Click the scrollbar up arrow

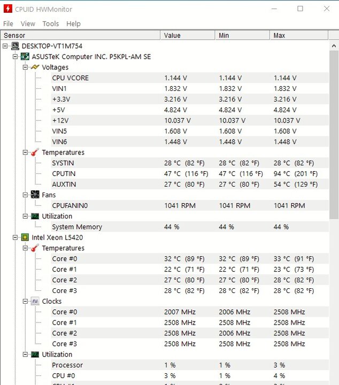coord(334,45)
